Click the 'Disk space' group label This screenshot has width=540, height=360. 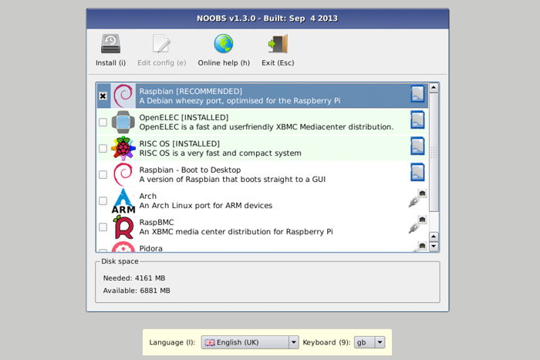pyautogui.click(x=120, y=261)
